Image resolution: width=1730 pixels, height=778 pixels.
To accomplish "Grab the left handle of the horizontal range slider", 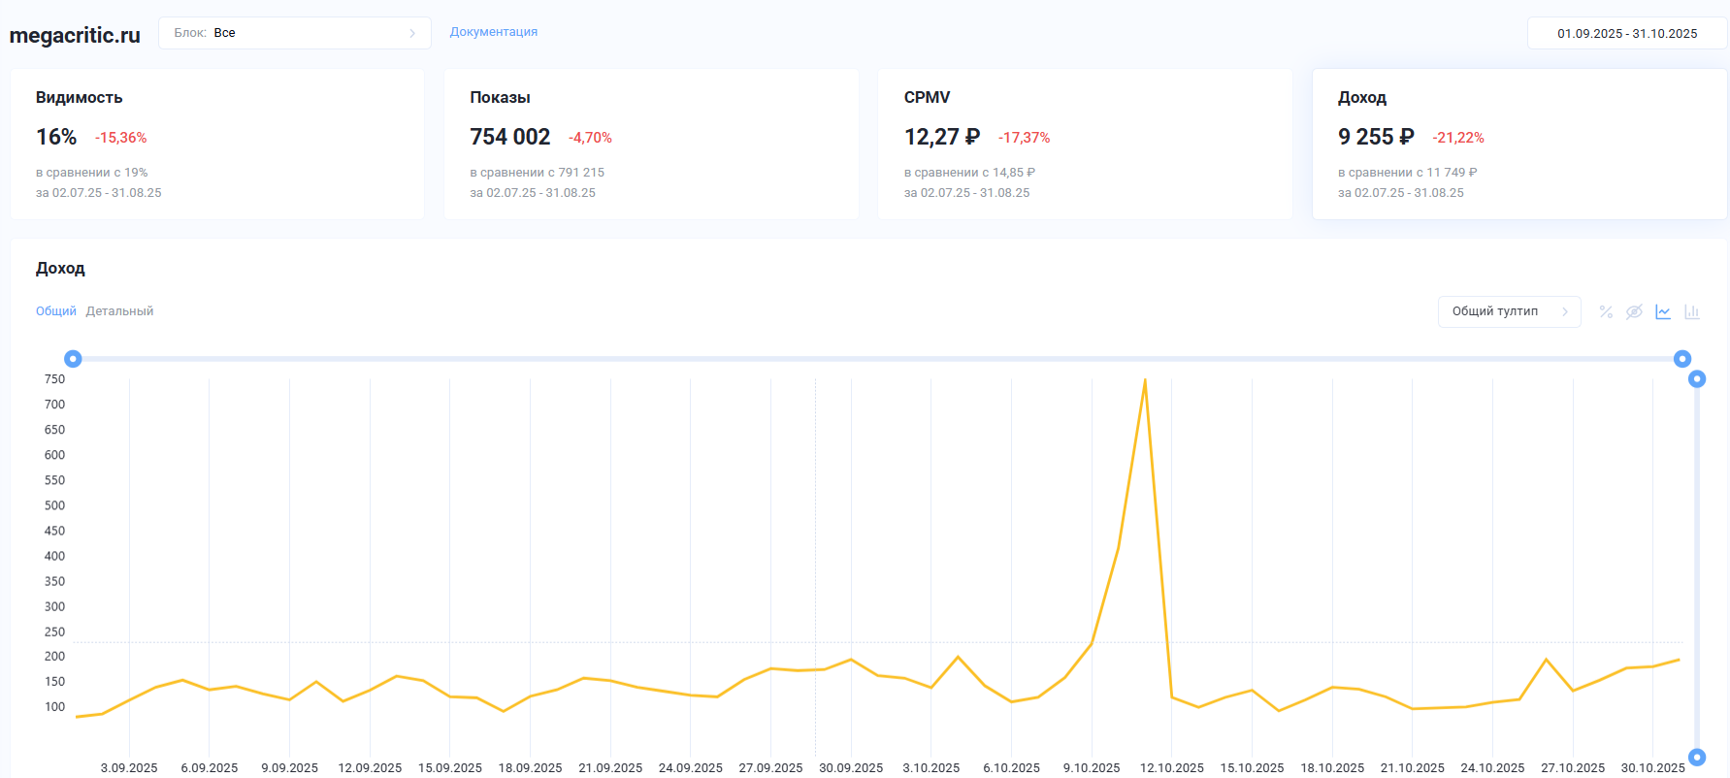I will [73, 359].
